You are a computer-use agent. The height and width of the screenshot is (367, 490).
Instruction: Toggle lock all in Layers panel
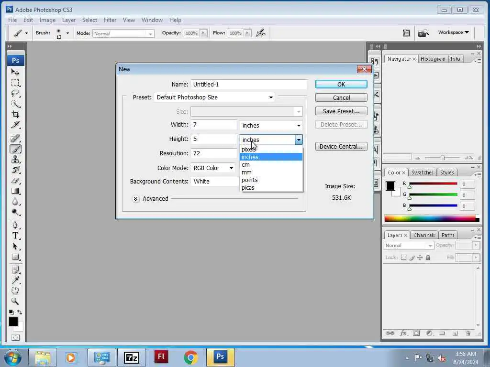click(x=428, y=258)
